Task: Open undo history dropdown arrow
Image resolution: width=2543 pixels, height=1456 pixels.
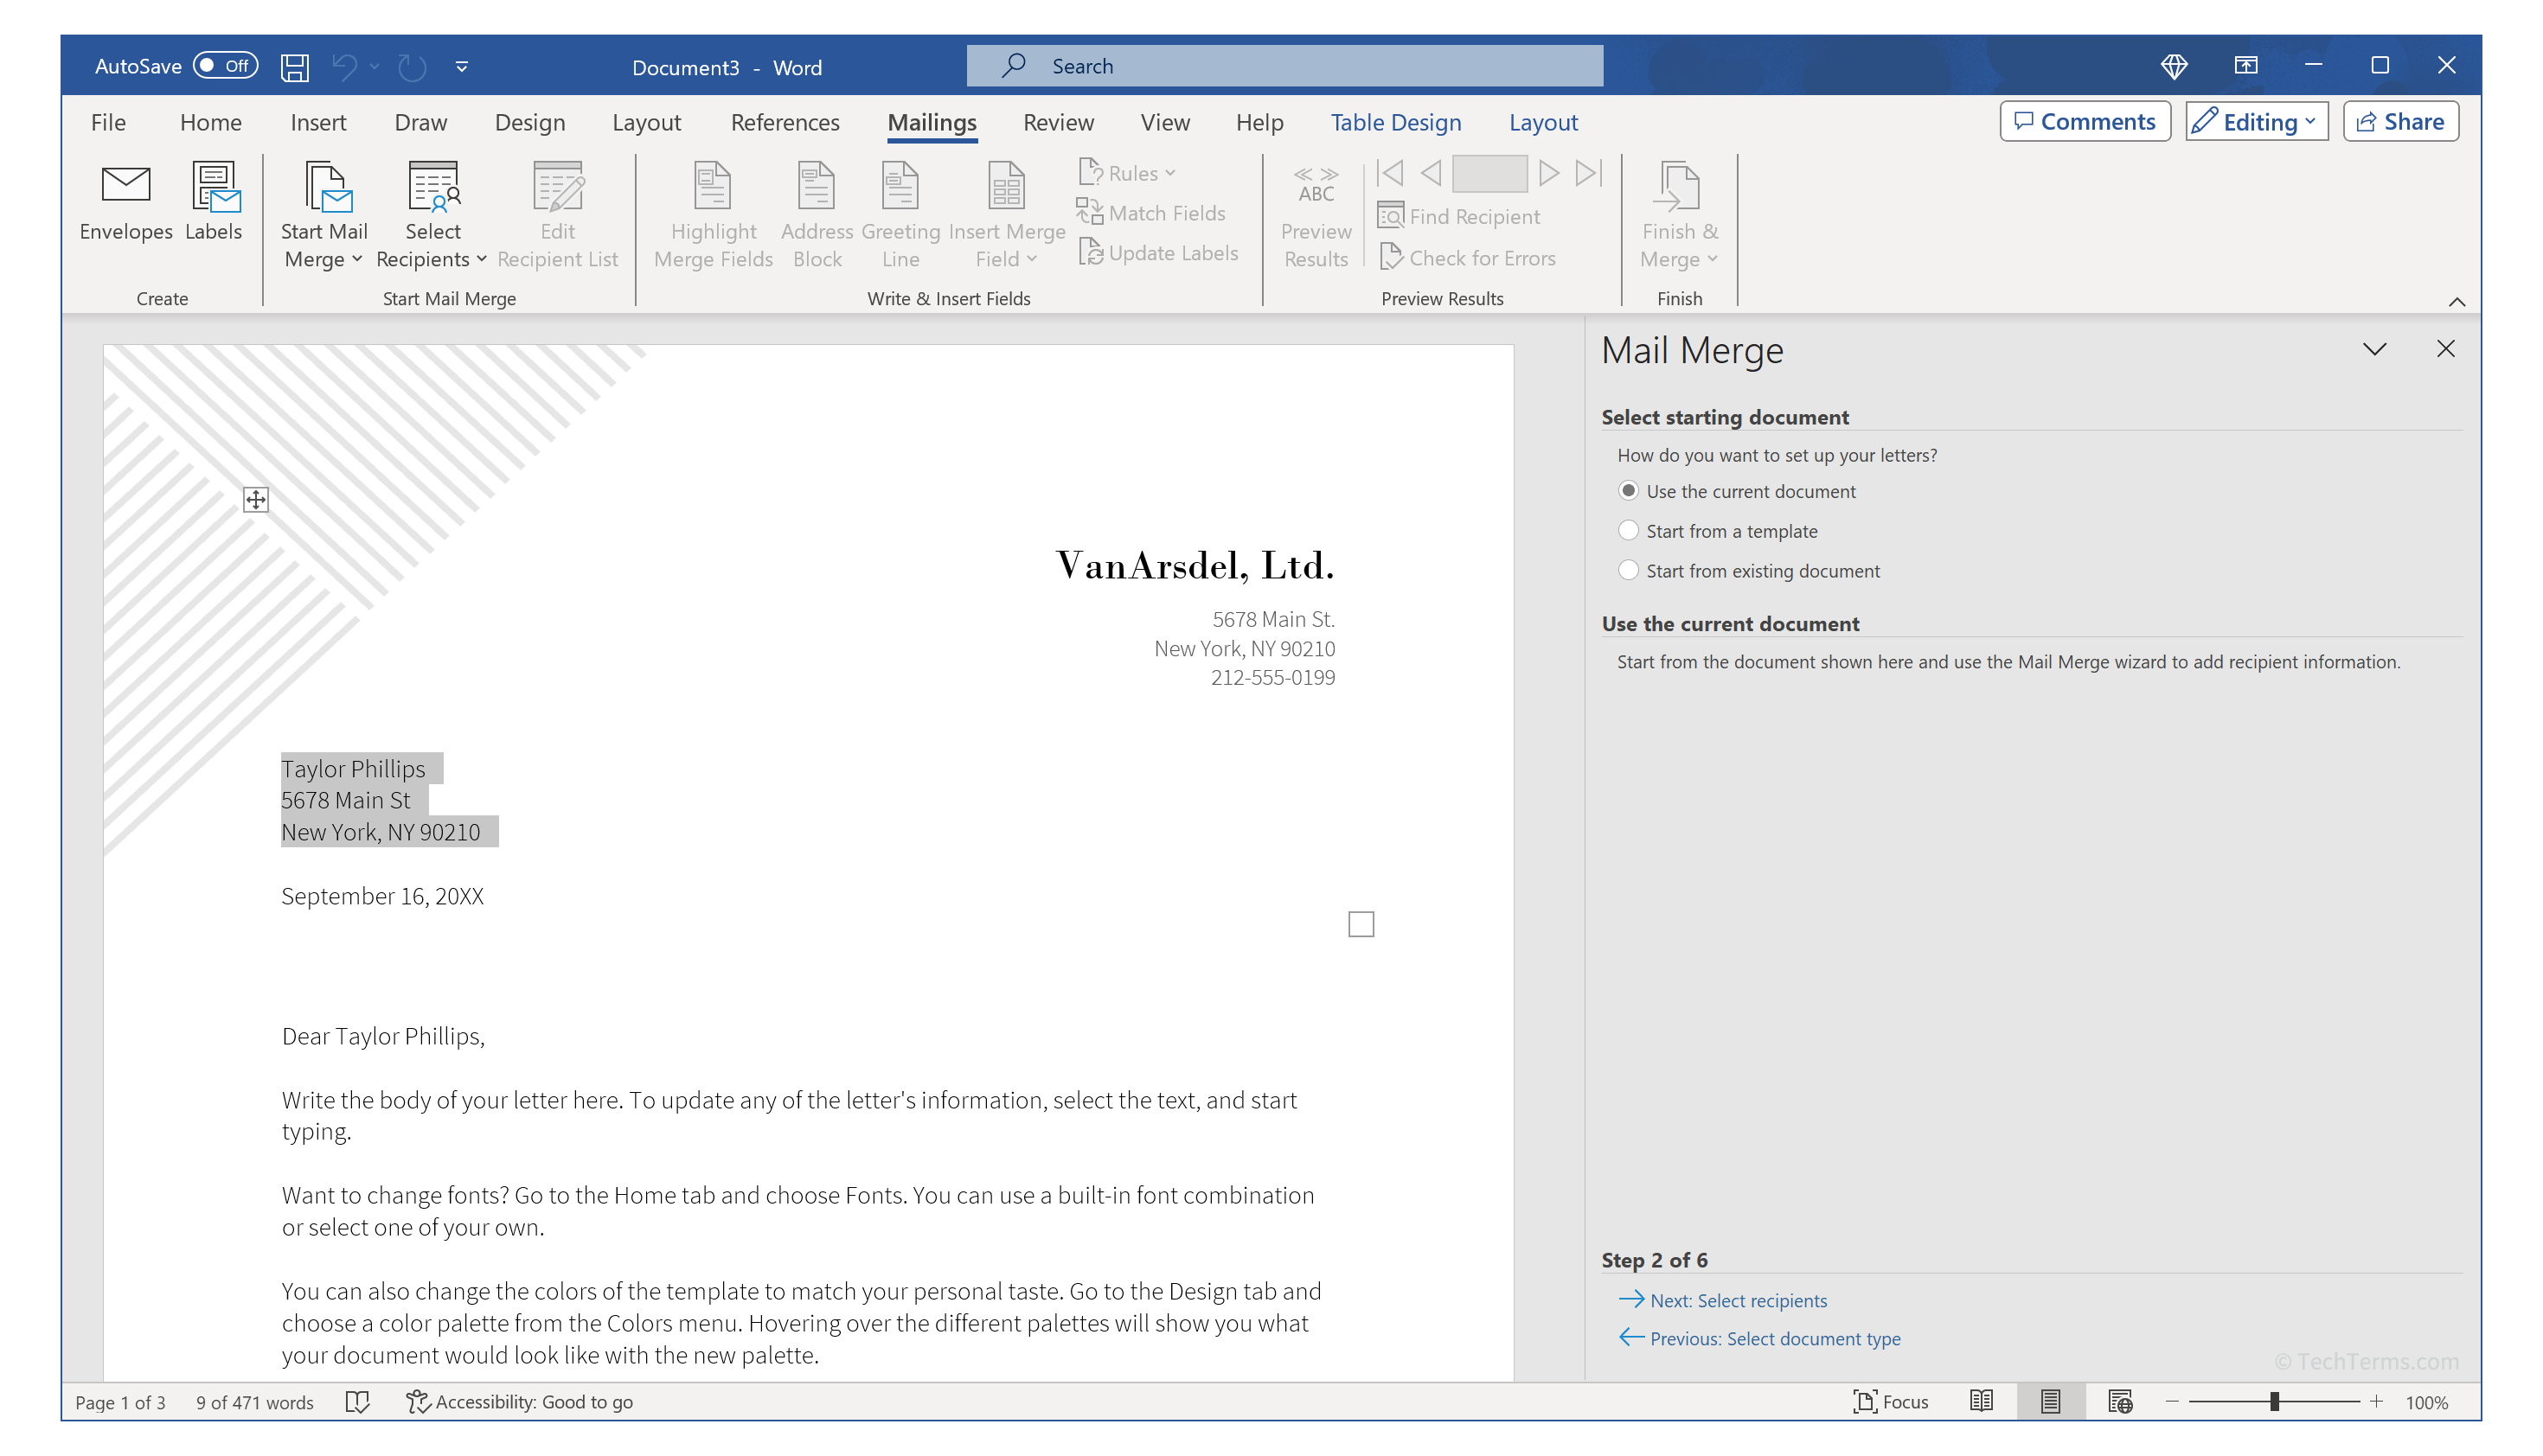Action: click(375, 66)
